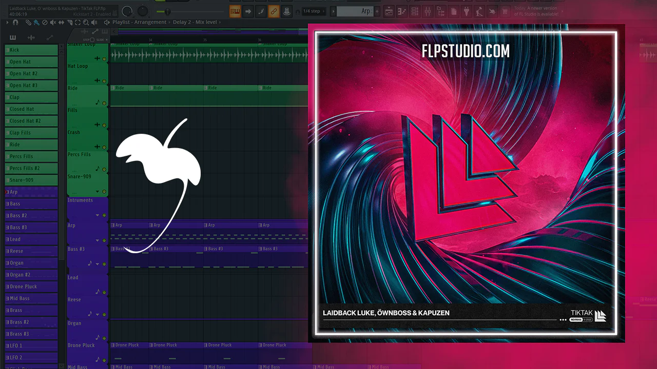657x369 pixels.
Task: Collapse the Intruments track group arrow
Action: [98, 215]
